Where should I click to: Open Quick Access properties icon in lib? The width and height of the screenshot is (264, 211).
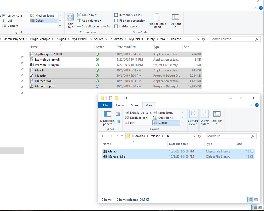pos(111,98)
